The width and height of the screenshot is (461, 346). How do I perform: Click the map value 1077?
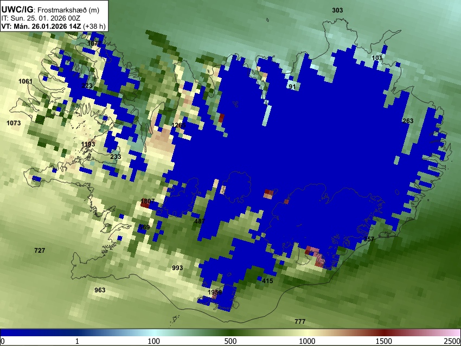click(x=94, y=43)
